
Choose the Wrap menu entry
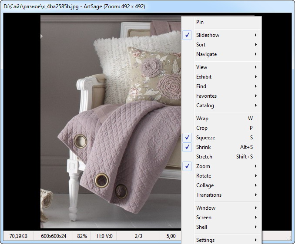click(221, 119)
